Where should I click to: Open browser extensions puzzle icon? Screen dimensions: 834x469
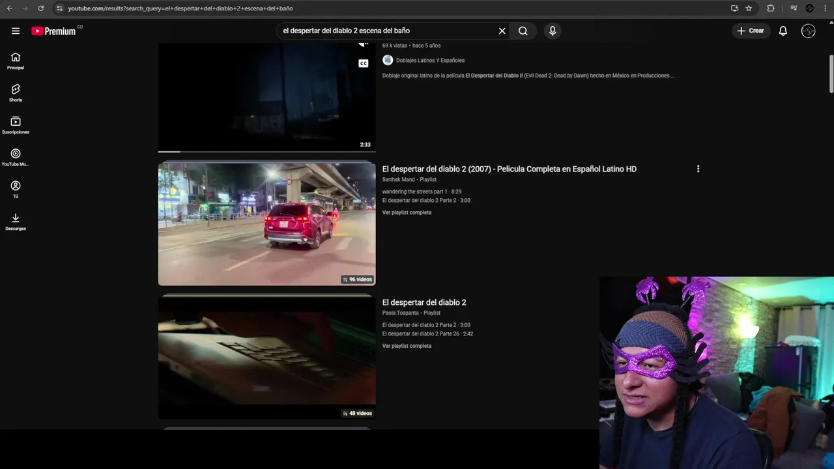(771, 8)
